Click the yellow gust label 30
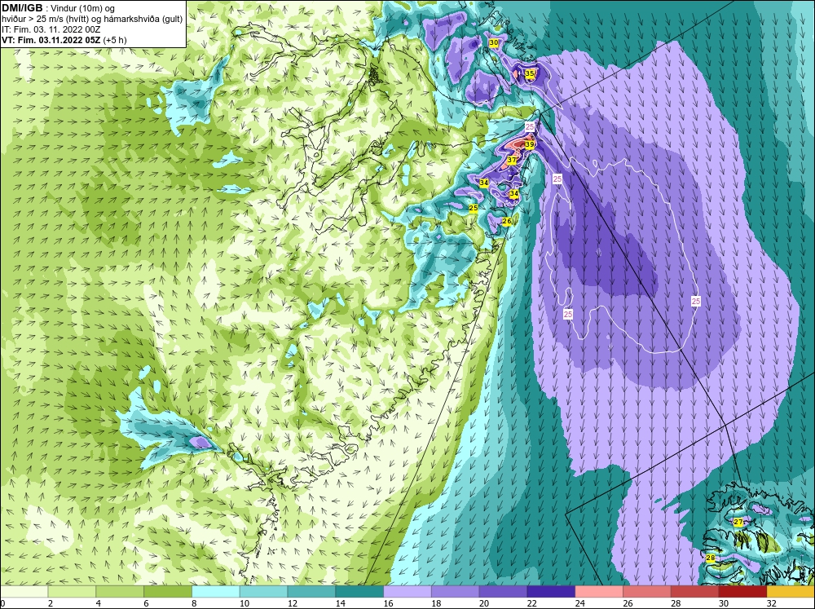815x609 pixels. [x=494, y=42]
